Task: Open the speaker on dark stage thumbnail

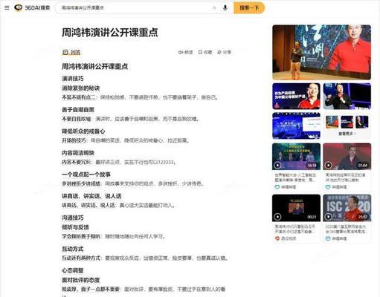Action: click(347, 97)
